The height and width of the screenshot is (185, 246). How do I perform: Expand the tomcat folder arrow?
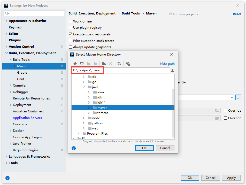pyautogui.click(x=89, y=113)
